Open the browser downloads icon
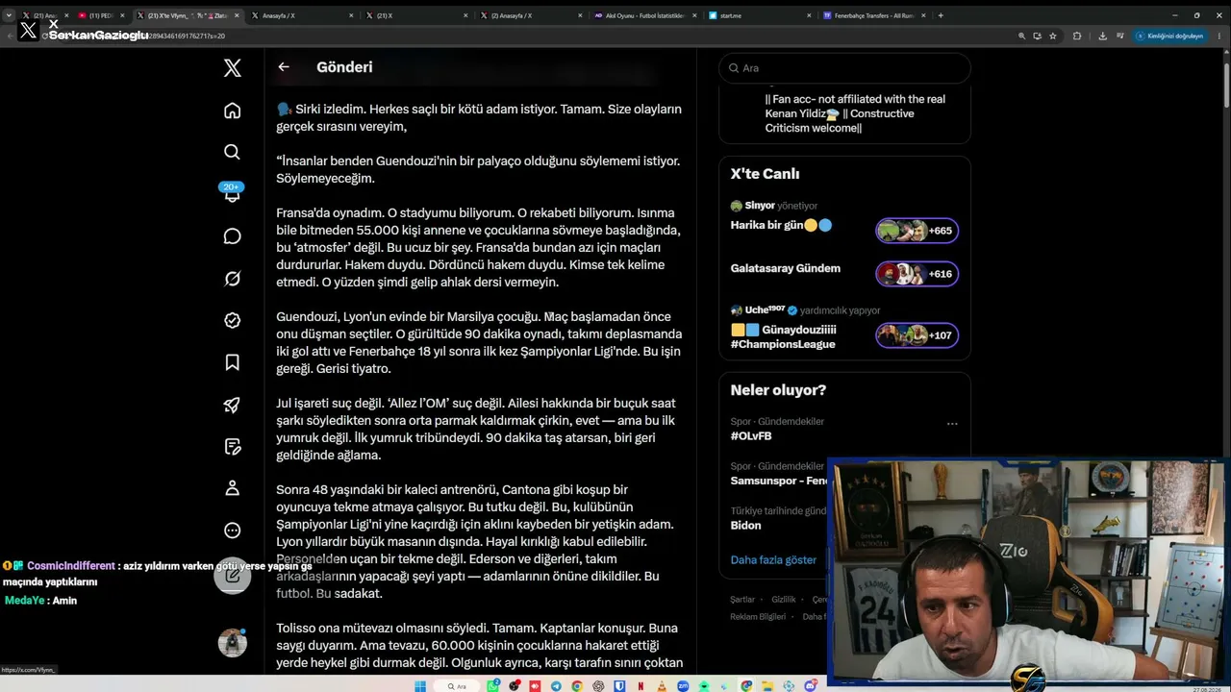 pos(1102,36)
